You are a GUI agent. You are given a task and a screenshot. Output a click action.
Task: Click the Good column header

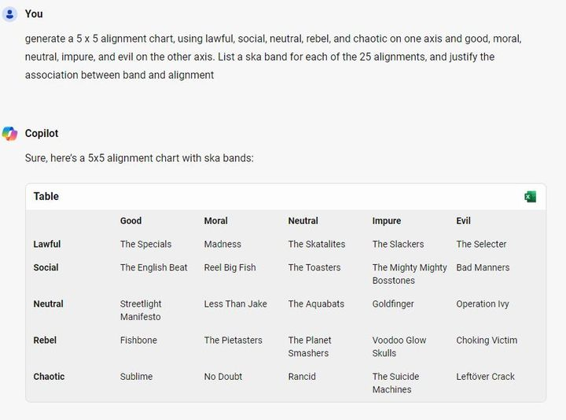(130, 221)
